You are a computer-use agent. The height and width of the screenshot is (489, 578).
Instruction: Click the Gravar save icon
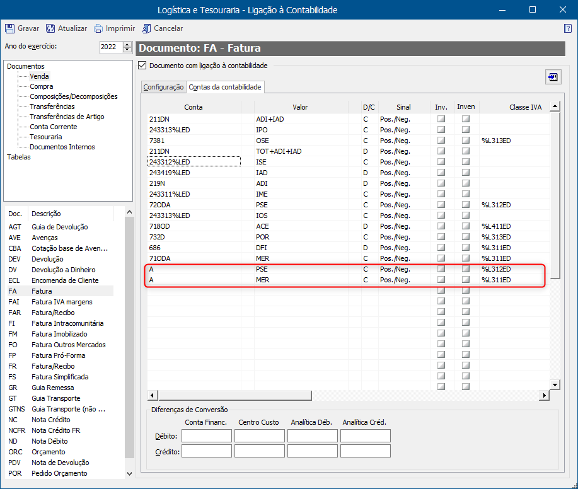click(10, 28)
